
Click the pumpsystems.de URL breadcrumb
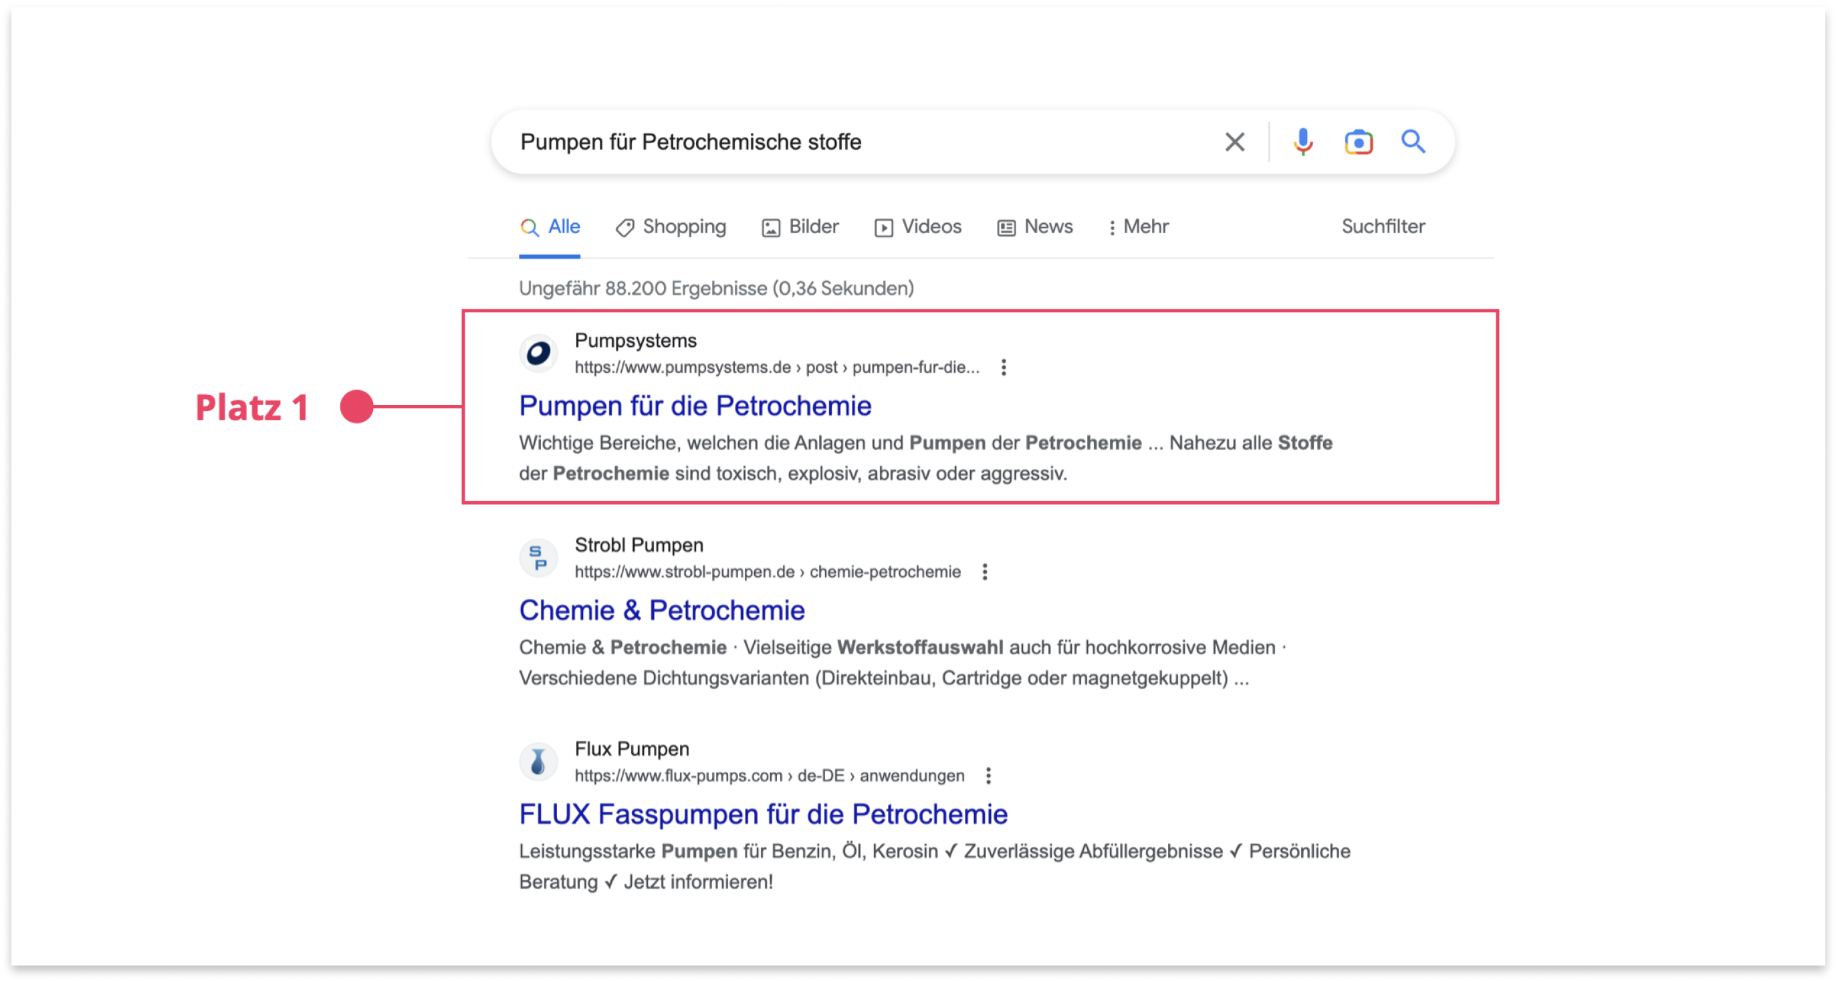pos(777,367)
